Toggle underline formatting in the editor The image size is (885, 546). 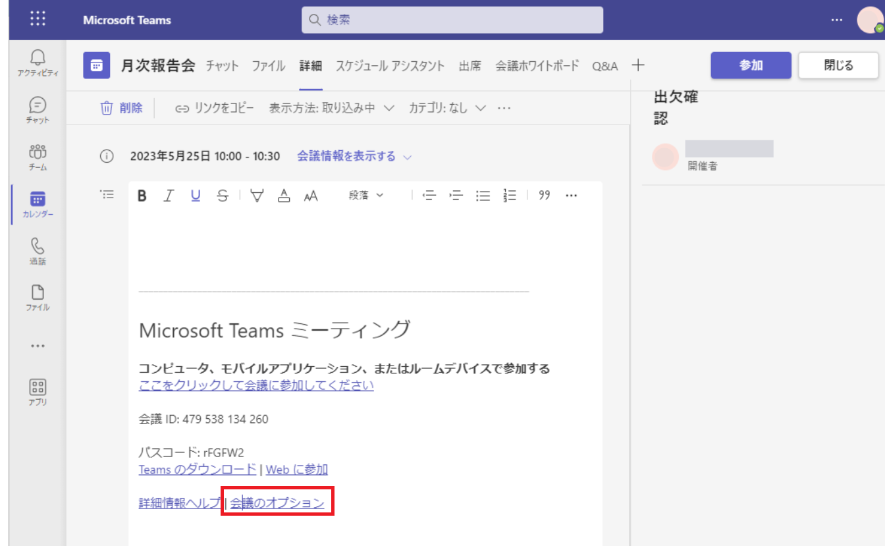(x=196, y=196)
